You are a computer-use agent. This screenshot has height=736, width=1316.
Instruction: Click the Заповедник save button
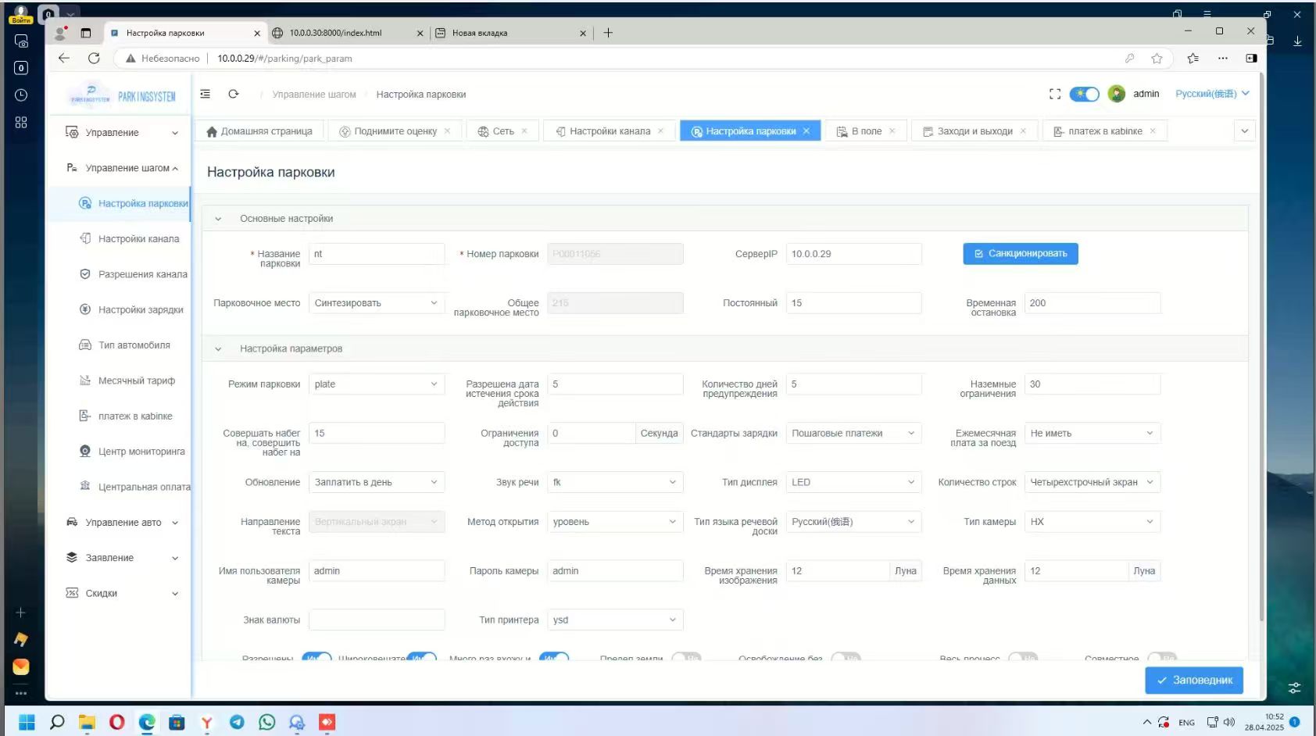pos(1194,680)
